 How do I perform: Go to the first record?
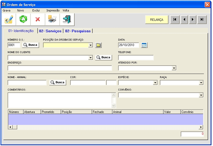pyautogui.click(x=175, y=20)
